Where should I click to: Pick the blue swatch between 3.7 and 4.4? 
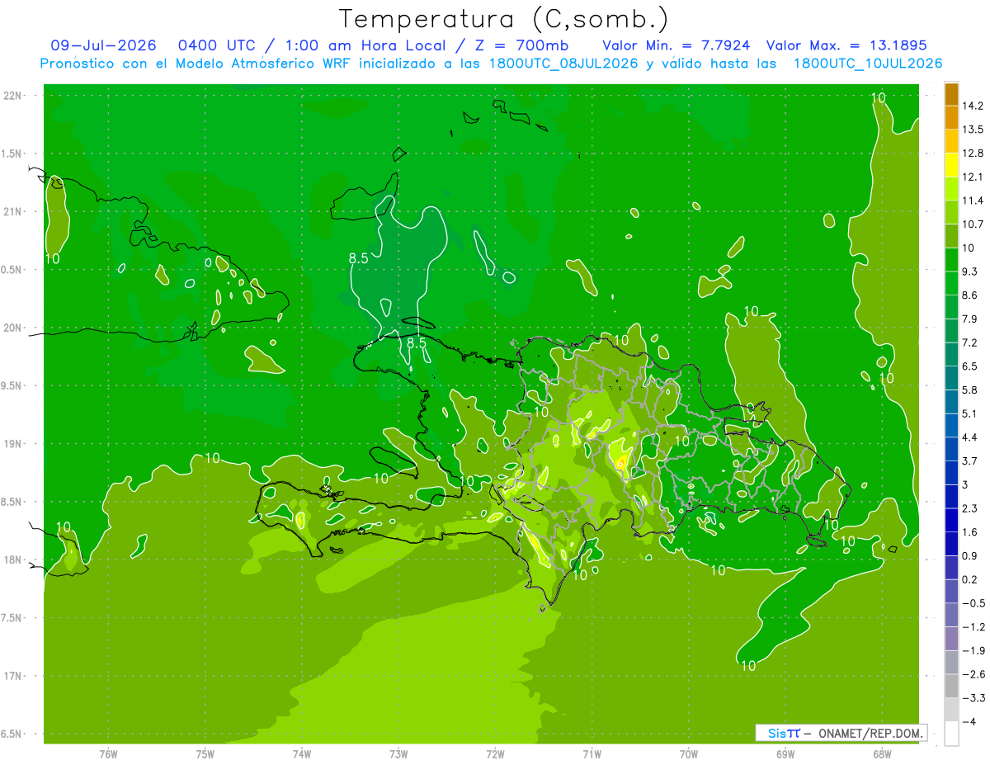[x=951, y=449]
